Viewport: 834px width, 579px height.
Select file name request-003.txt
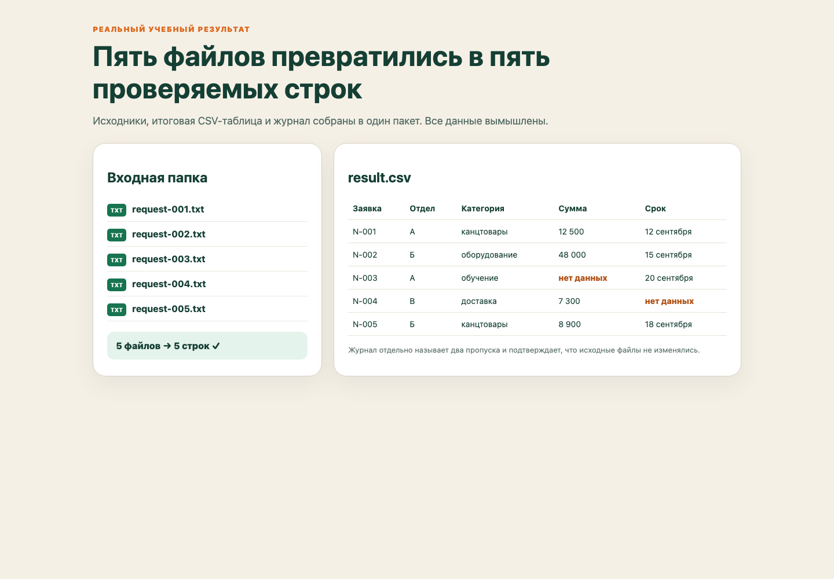coord(169,259)
